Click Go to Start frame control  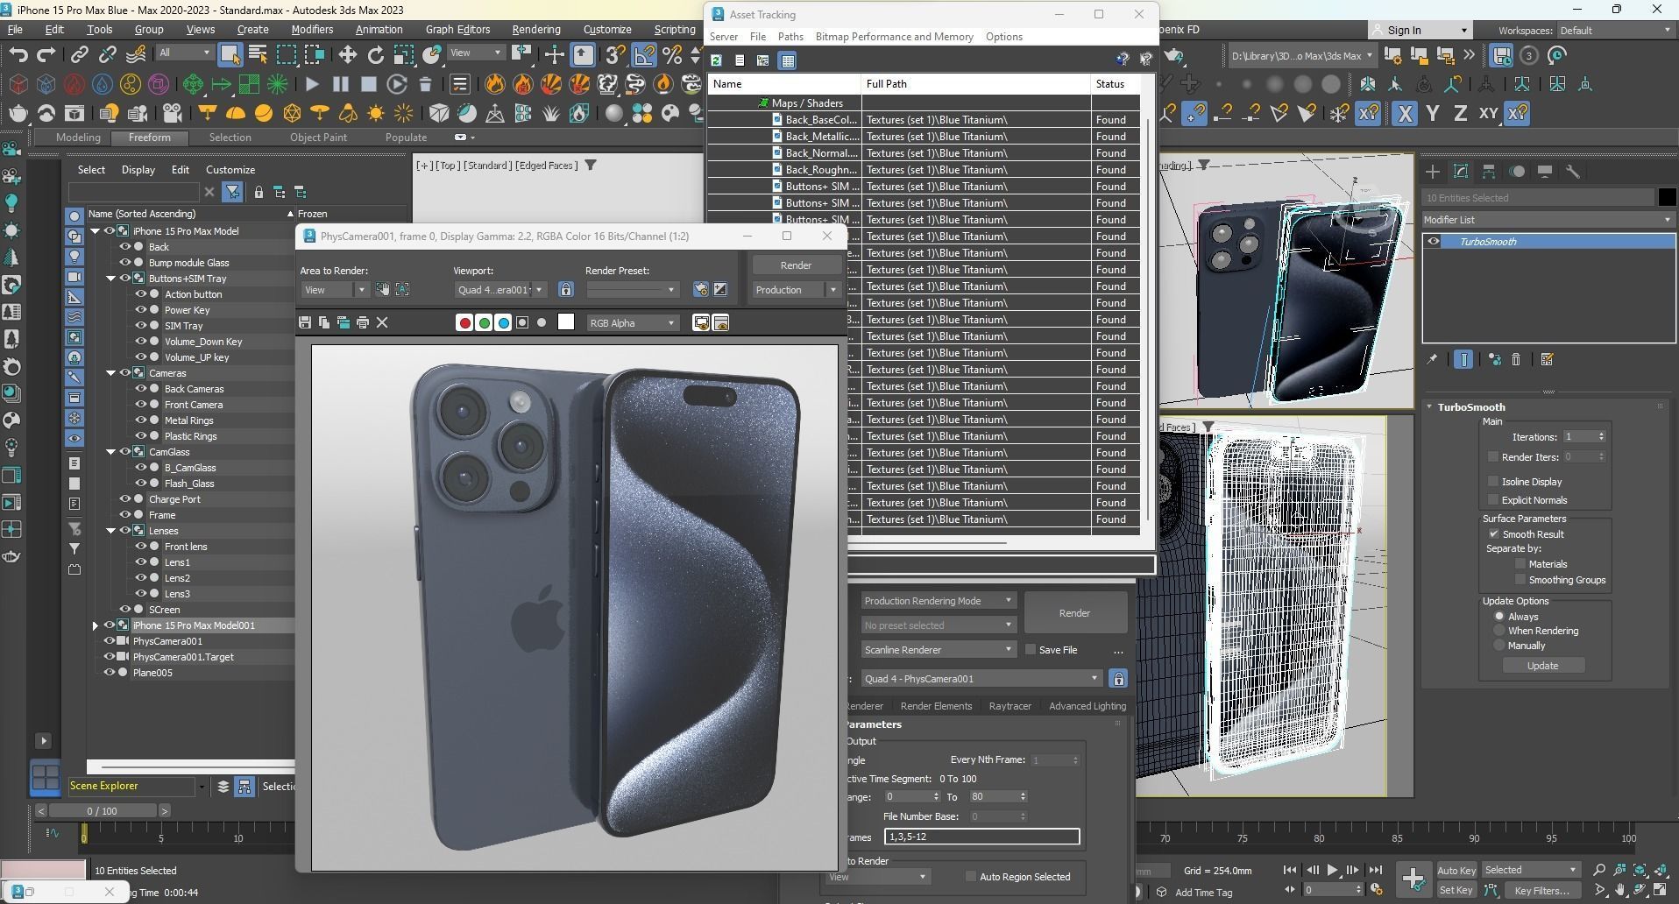(x=1290, y=870)
